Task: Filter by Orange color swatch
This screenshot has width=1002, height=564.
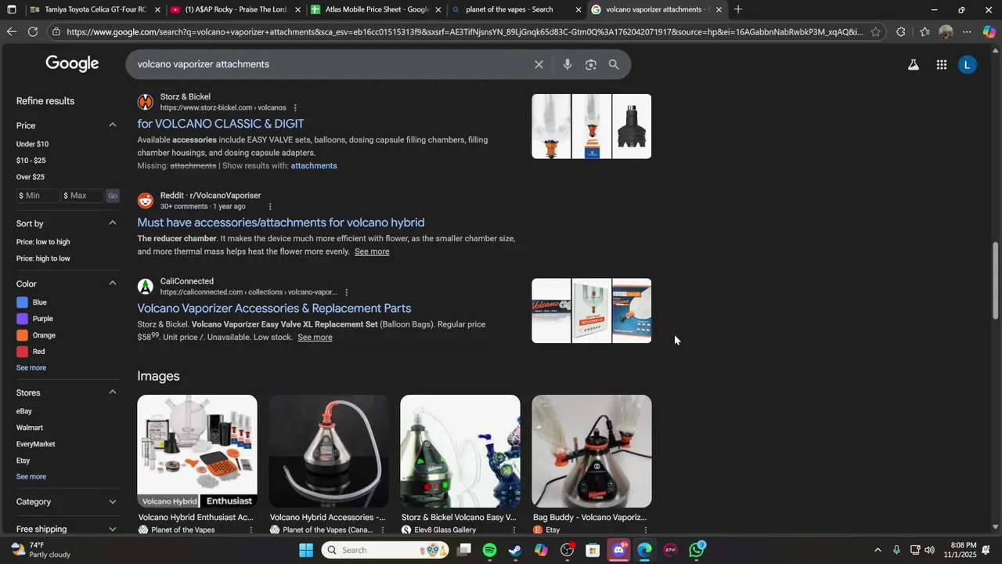Action: [23, 335]
